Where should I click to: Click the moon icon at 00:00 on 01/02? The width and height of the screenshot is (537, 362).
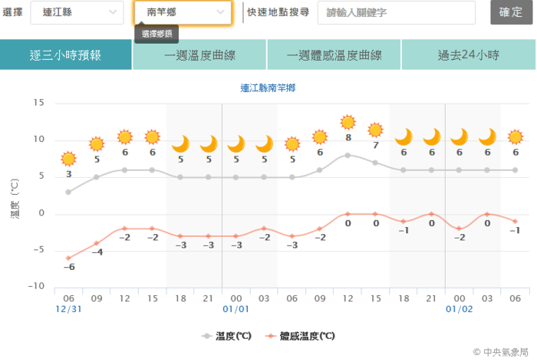pos(459,137)
